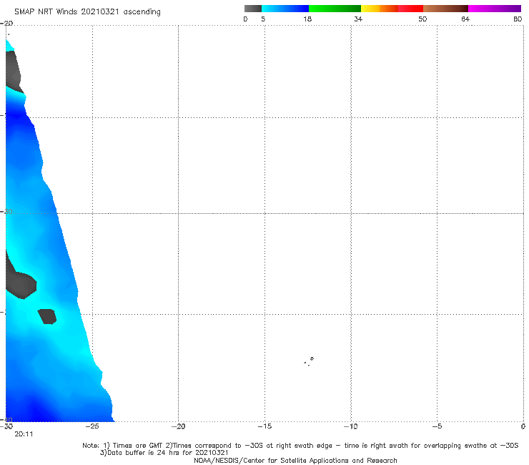Image resolution: width=529 pixels, height=465 pixels.
Task: Click the '-25' longitude axis label
Action: coord(92,426)
